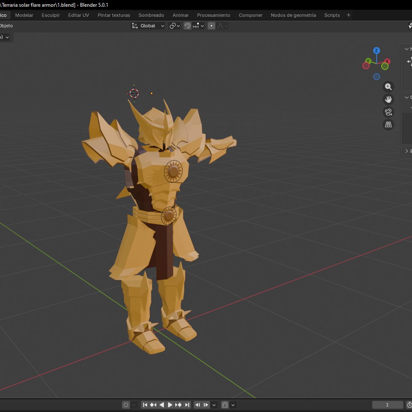Image resolution: width=412 pixels, height=412 pixels.
Task: Collapse the top sidebar panel chevron
Action: (x=407, y=49)
